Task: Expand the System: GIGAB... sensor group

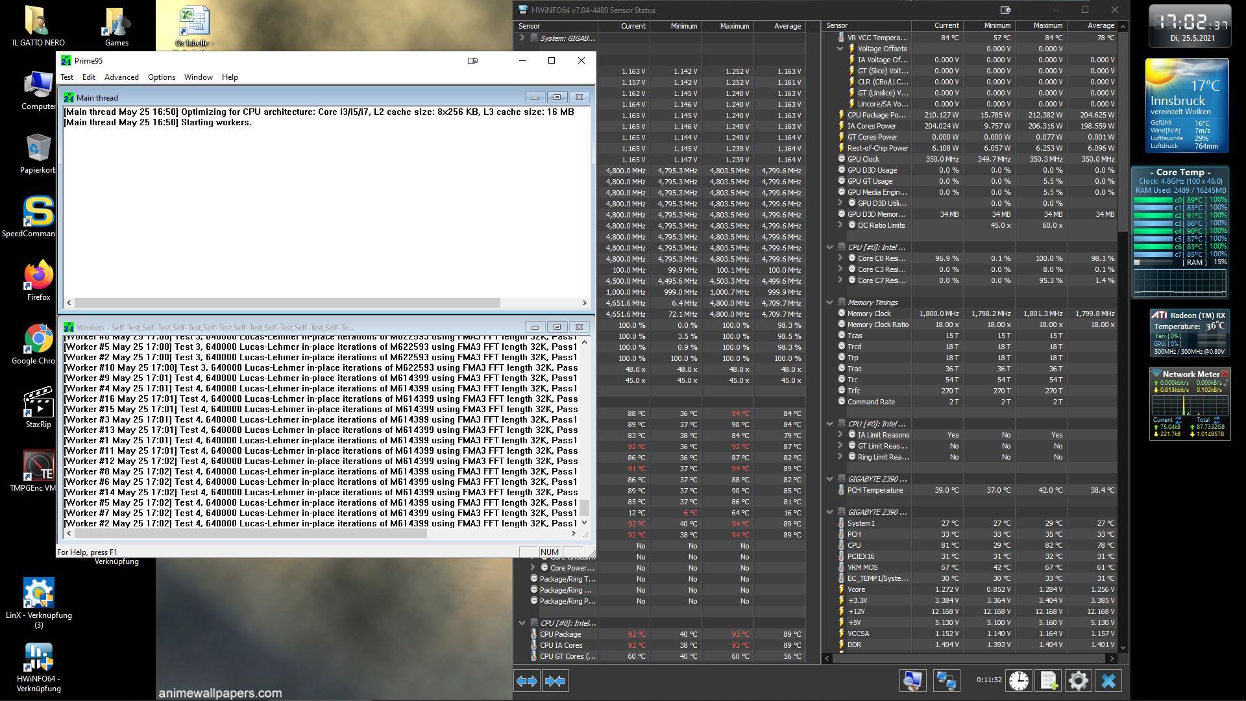Action: point(522,38)
